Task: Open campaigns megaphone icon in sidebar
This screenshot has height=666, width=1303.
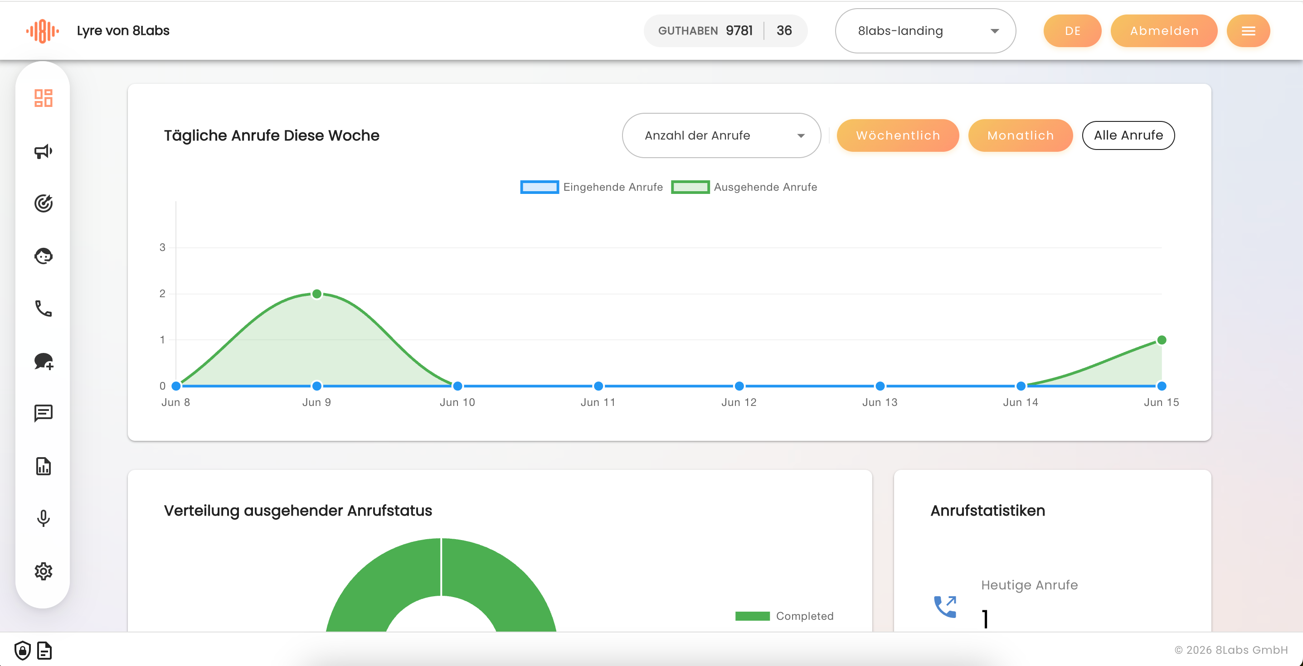Action: (x=44, y=151)
